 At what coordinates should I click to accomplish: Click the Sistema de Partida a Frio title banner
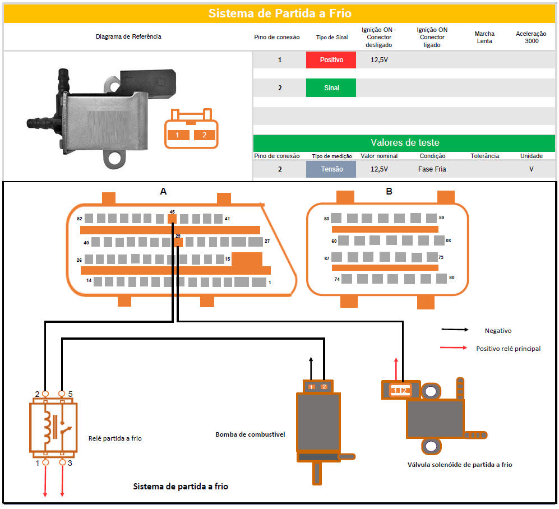click(x=279, y=13)
